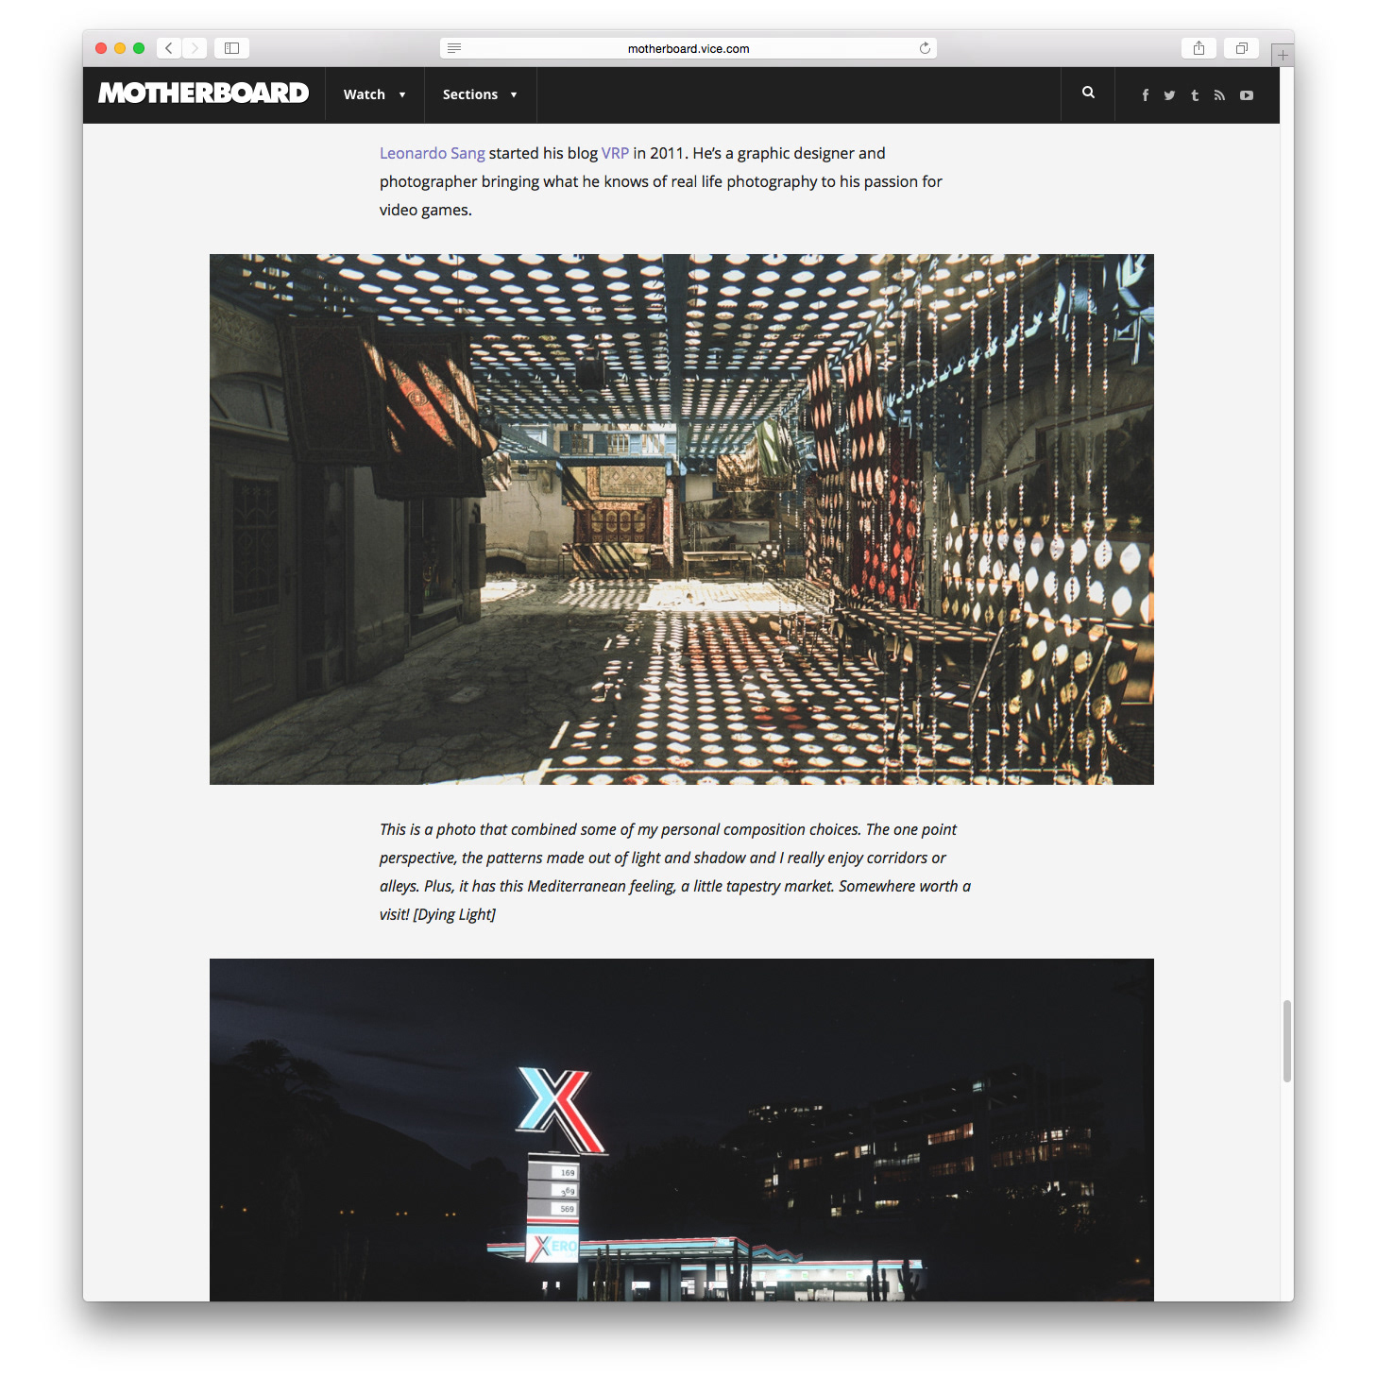This screenshot has width=1377, height=1377.
Task: Go back with Safari's back arrow
Action: 169,48
